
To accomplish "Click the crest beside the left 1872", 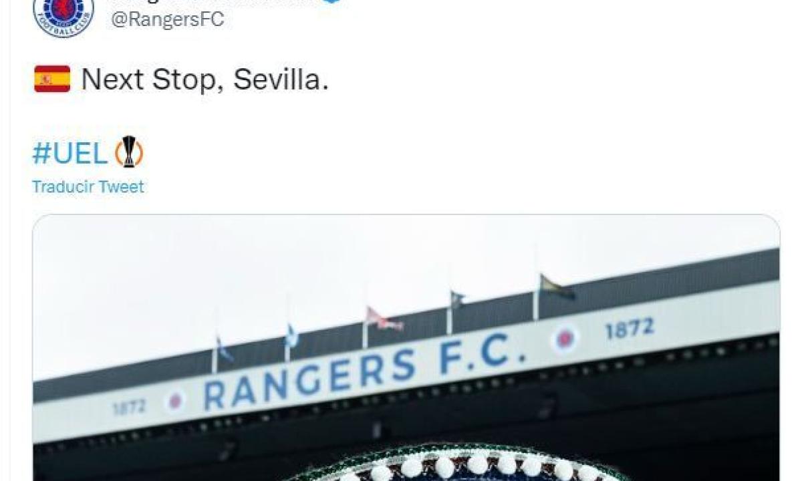I will (x=176, y=401).
